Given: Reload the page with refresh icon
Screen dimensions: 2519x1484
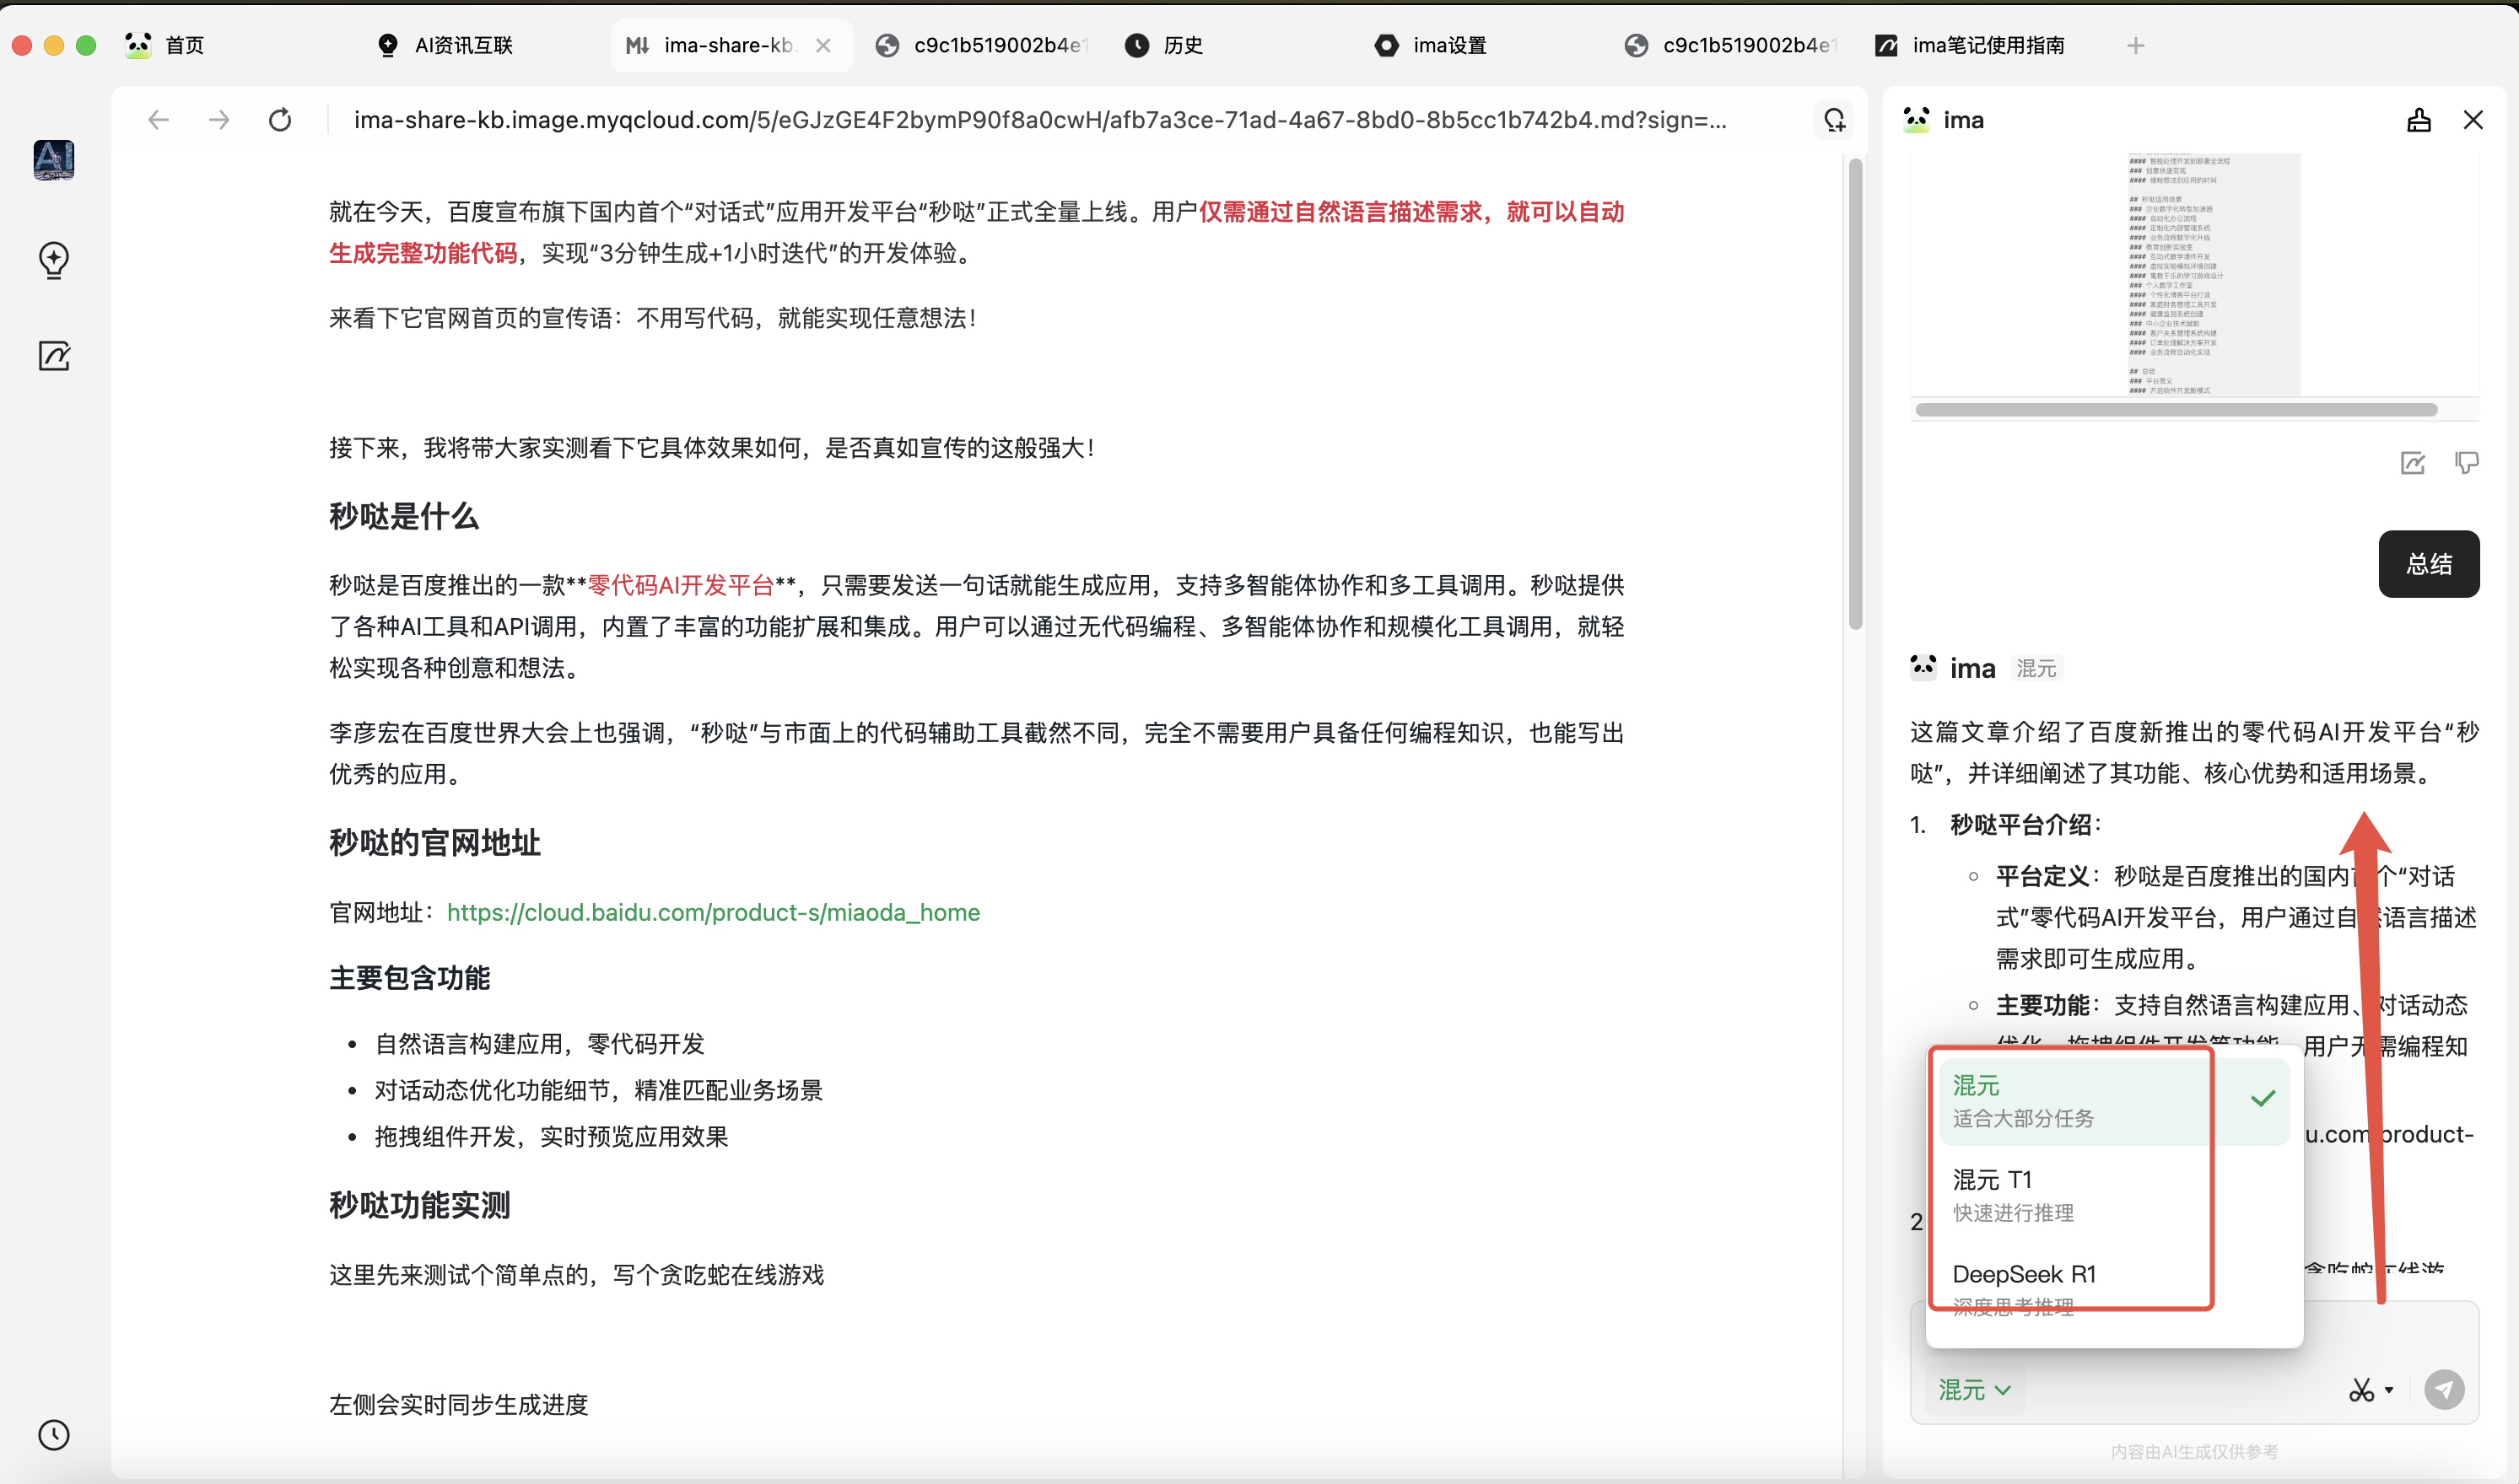Looking at the screenshot, I should point(280,120).
